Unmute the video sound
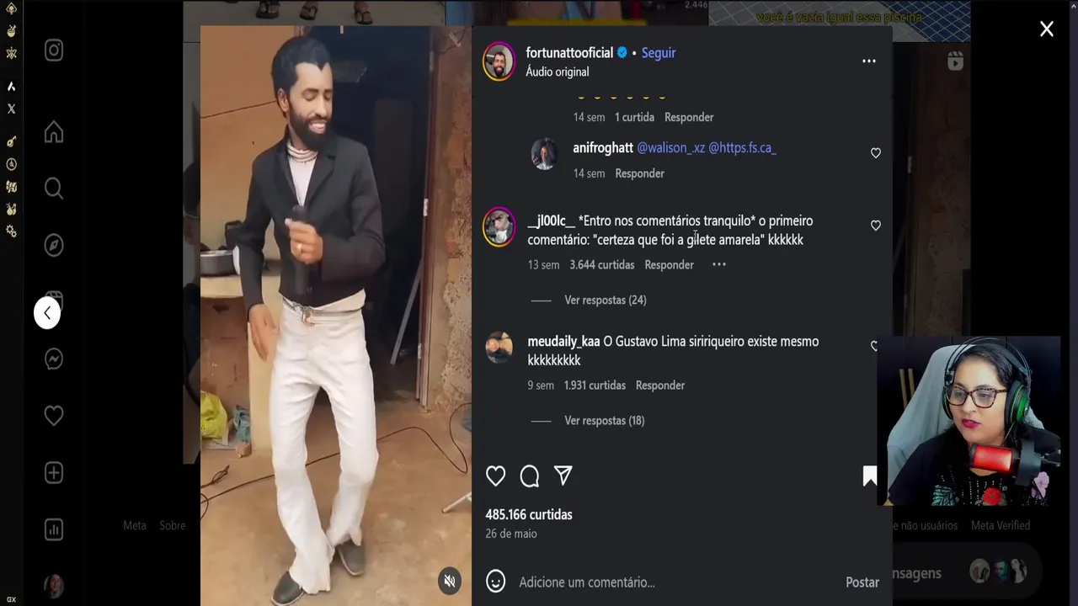 point(450,581)
